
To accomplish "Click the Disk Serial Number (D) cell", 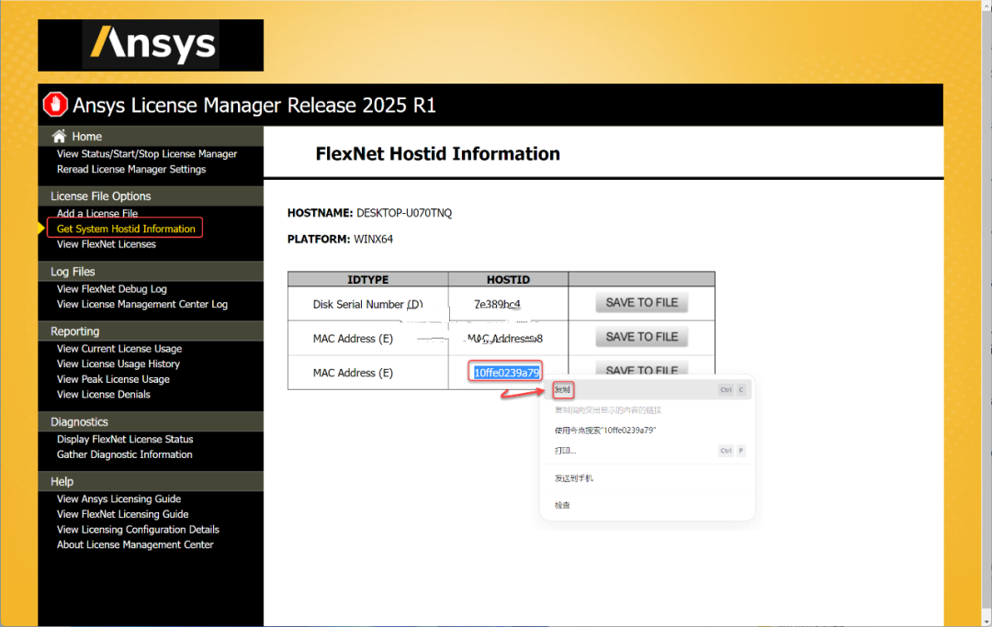I will click(x=367, y=304).
